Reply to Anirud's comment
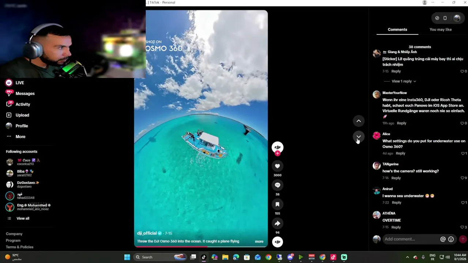 (x=396, y=202)
